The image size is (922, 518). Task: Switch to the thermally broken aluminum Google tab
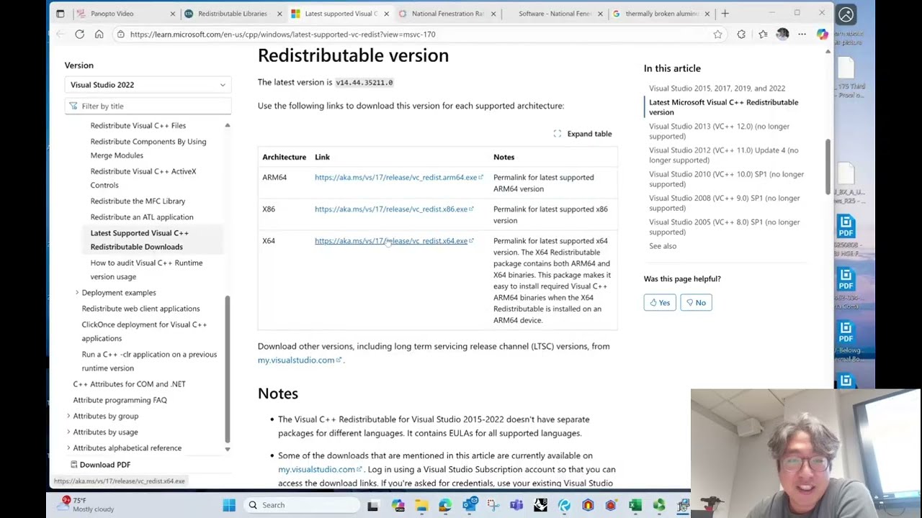click(x=661, y=14)
